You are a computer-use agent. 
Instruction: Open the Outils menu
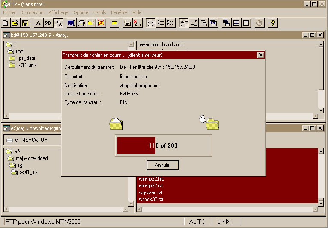click(x=100, y=12)
